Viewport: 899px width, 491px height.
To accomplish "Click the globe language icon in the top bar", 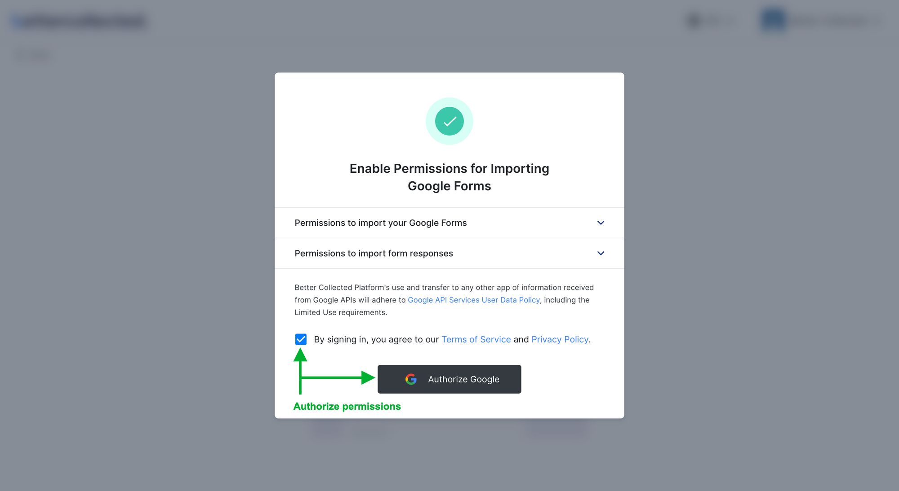I will tap(693, 21).
